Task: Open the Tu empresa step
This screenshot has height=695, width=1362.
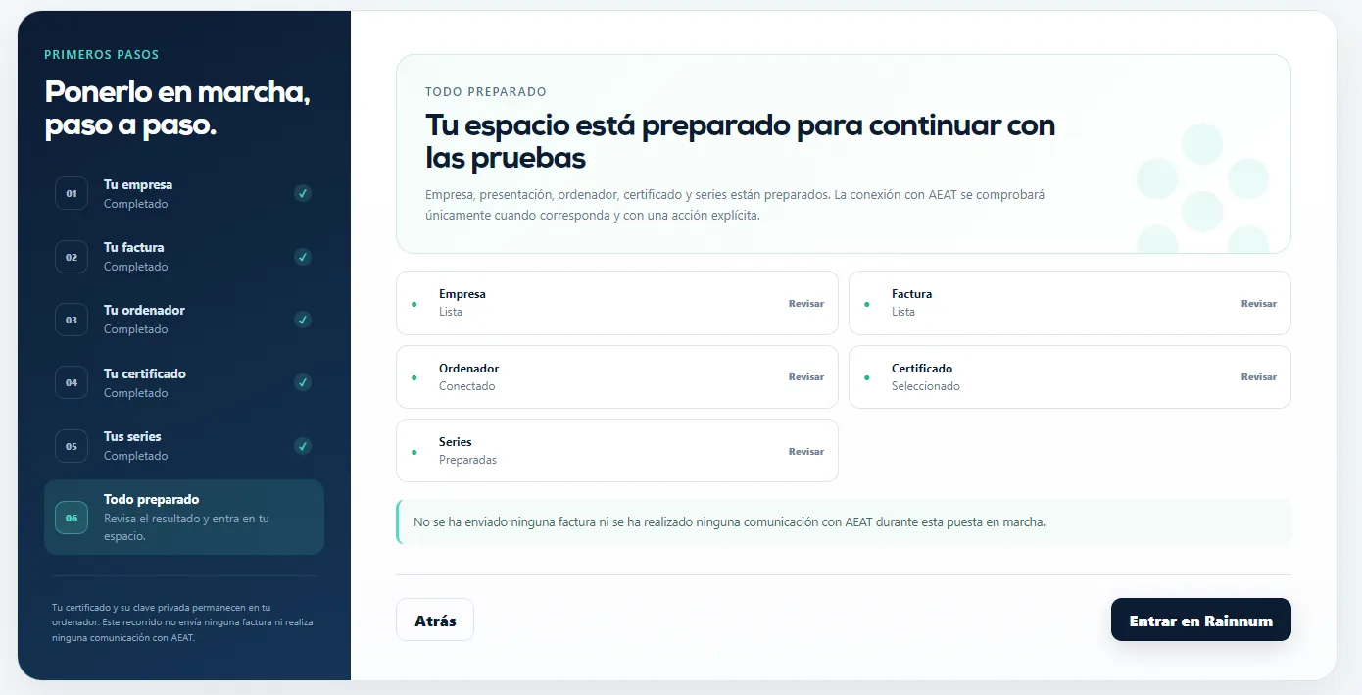Action: coord(184,194)
